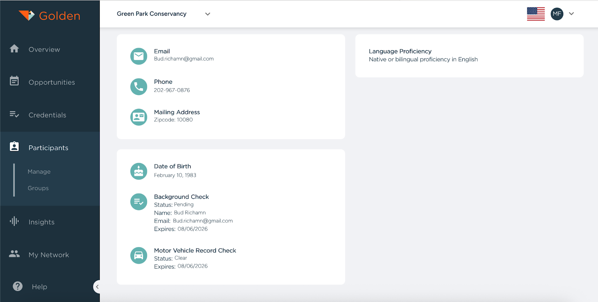
Task: Click the MF user avatar
Action: point(557,14)
